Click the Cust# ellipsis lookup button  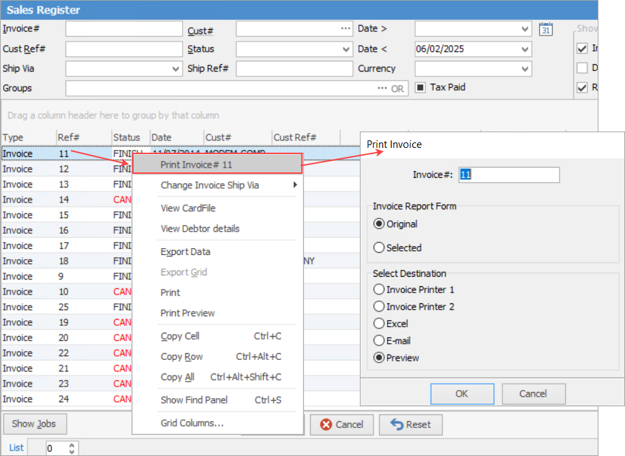(x=346, y=29)
